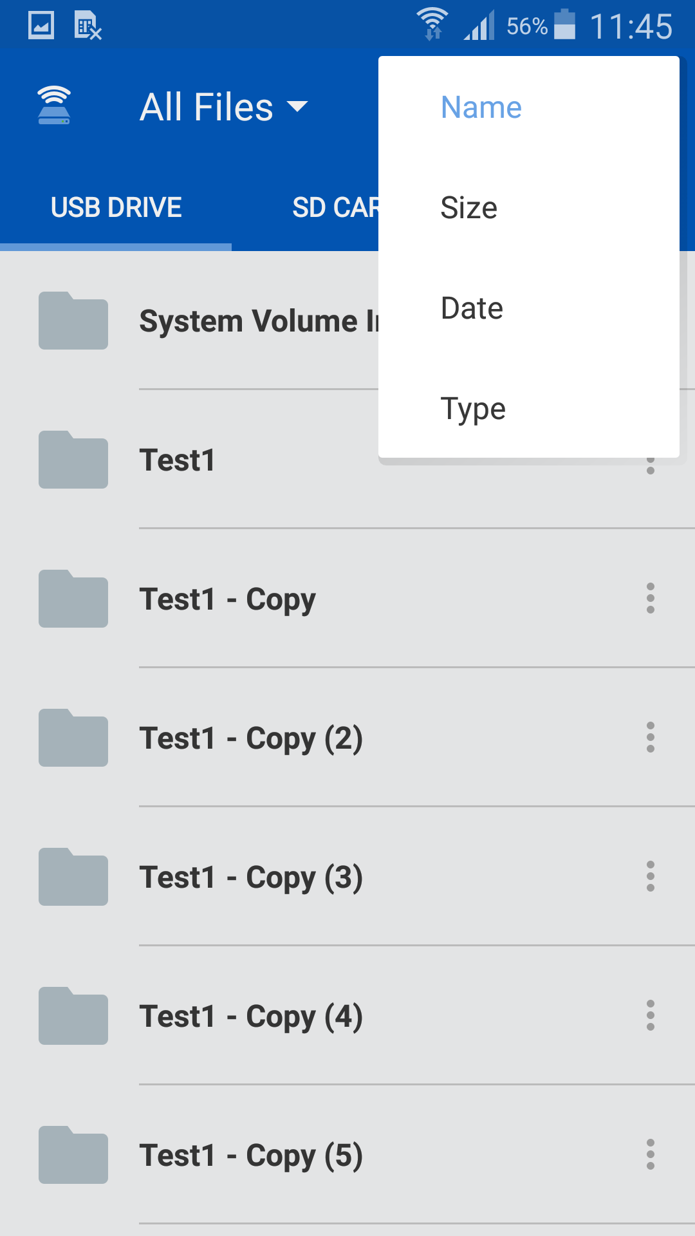Switch to the SD CARD tab
Screen dimensions: 695x1236
point(335,207)
